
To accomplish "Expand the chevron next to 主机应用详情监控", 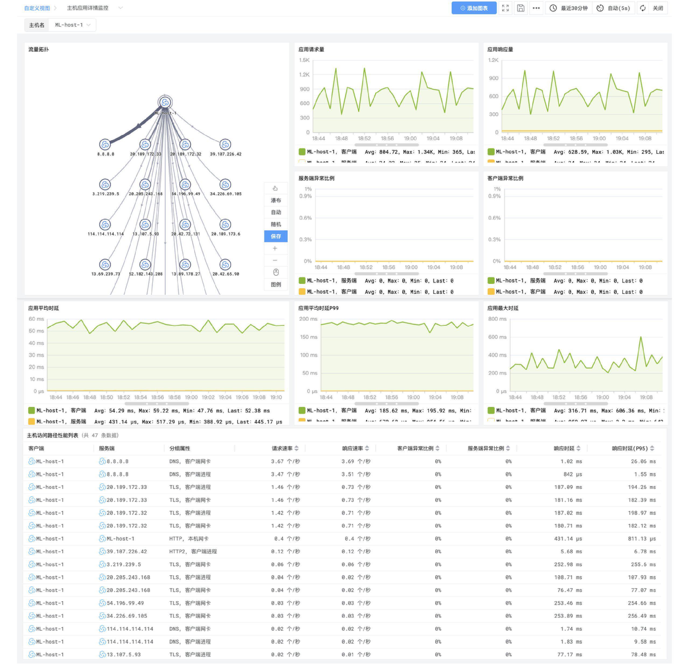I will pos(120,8).
